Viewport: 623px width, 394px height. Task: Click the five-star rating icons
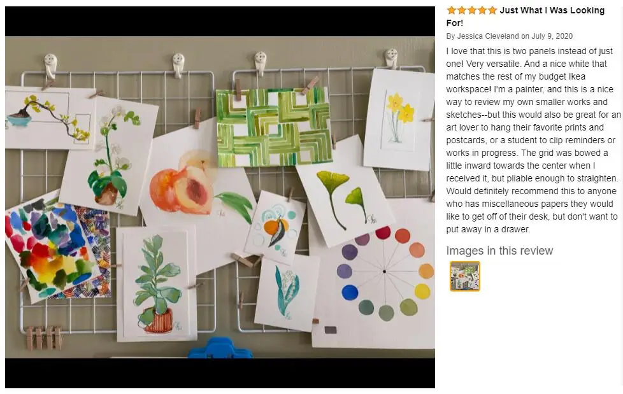(x=471, y=10)
